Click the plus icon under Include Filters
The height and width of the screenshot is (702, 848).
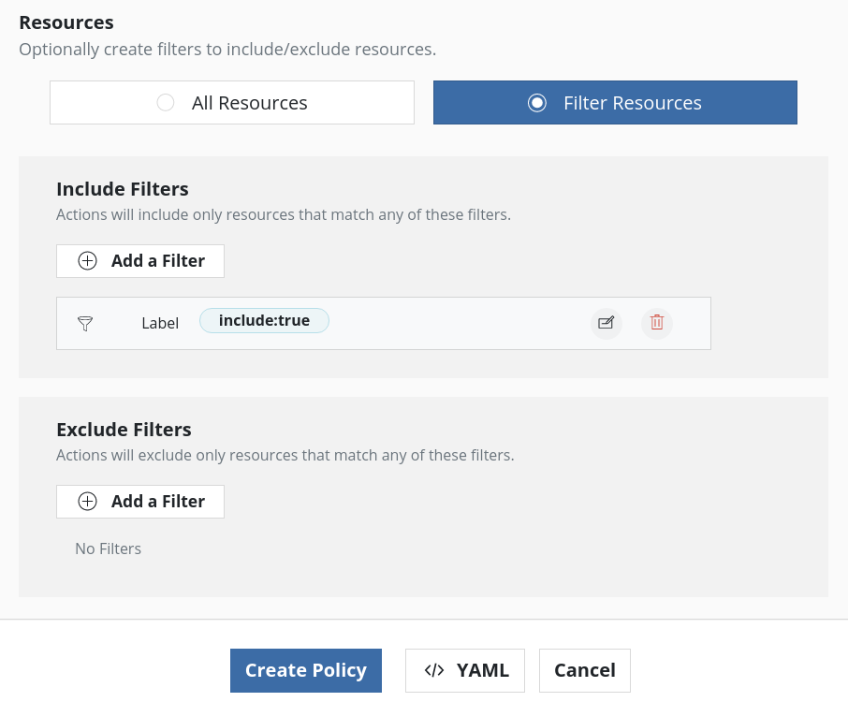tap(88, 261)
